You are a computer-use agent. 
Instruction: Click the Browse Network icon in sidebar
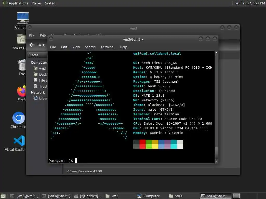click(x=35, y=98)
